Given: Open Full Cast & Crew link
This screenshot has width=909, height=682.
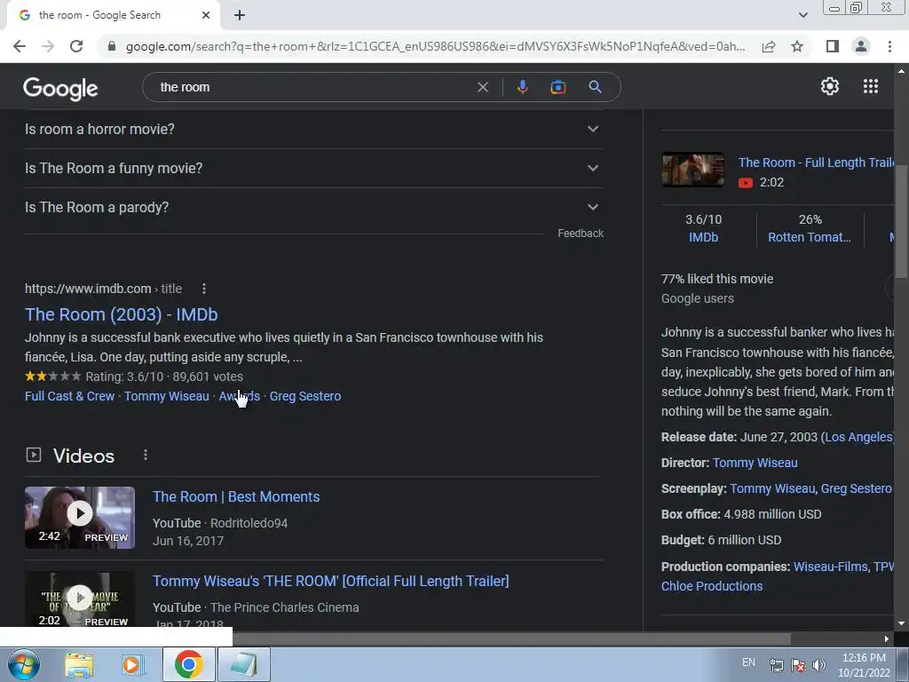Looking at the screenshot, I should (x=69, y=396).
